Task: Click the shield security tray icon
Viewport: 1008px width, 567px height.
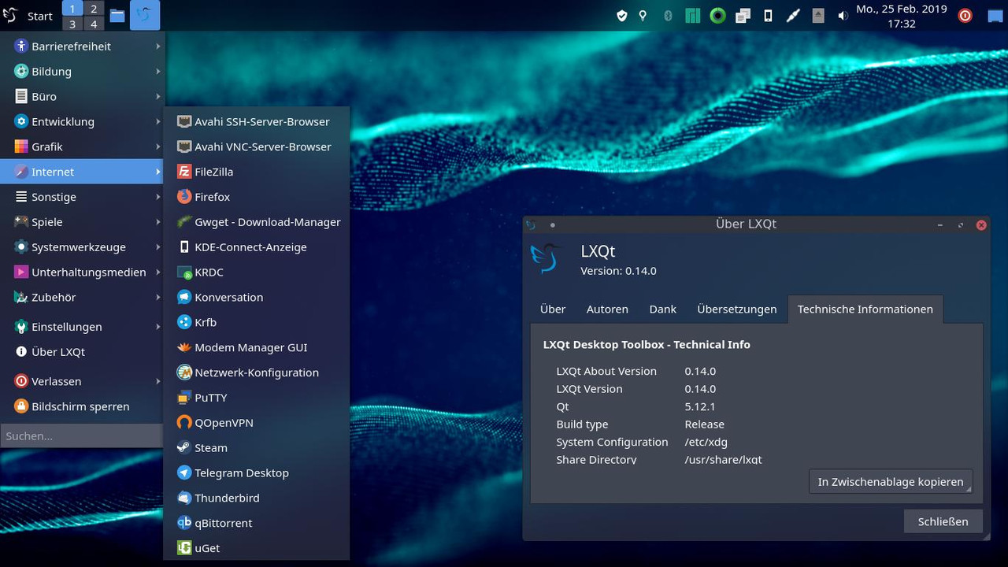Action: click(621, 15)
